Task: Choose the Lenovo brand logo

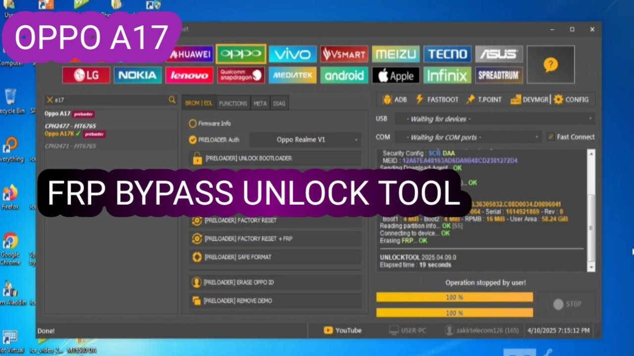Action: [189, 75]
